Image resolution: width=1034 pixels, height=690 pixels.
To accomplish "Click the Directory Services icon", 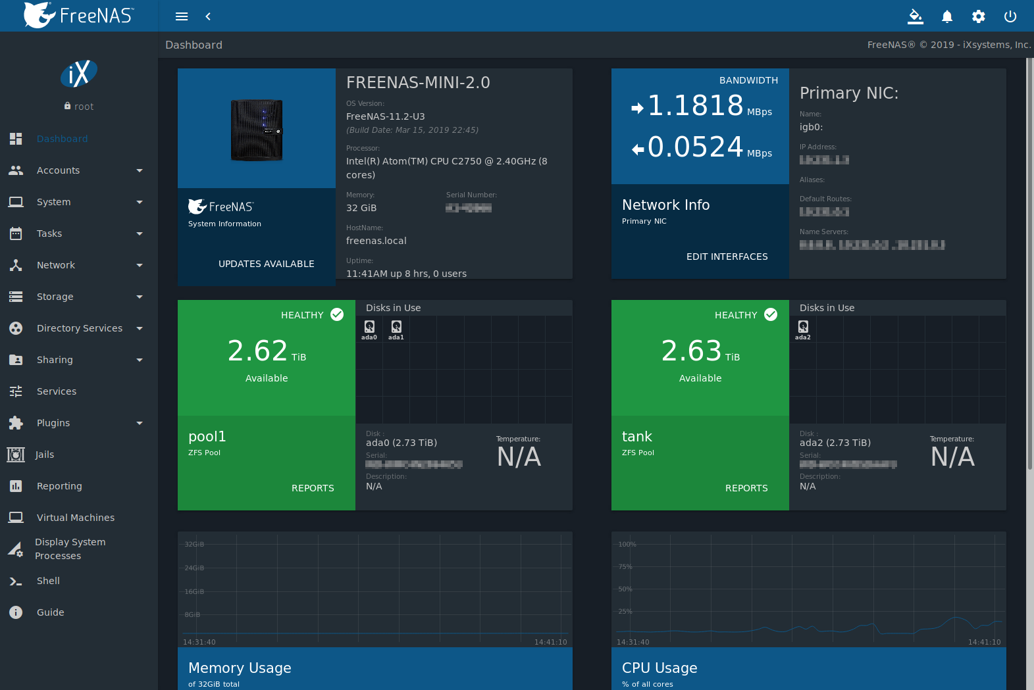I will click(16, 328).
